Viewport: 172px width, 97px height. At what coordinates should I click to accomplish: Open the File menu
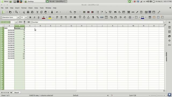point(2,8)
